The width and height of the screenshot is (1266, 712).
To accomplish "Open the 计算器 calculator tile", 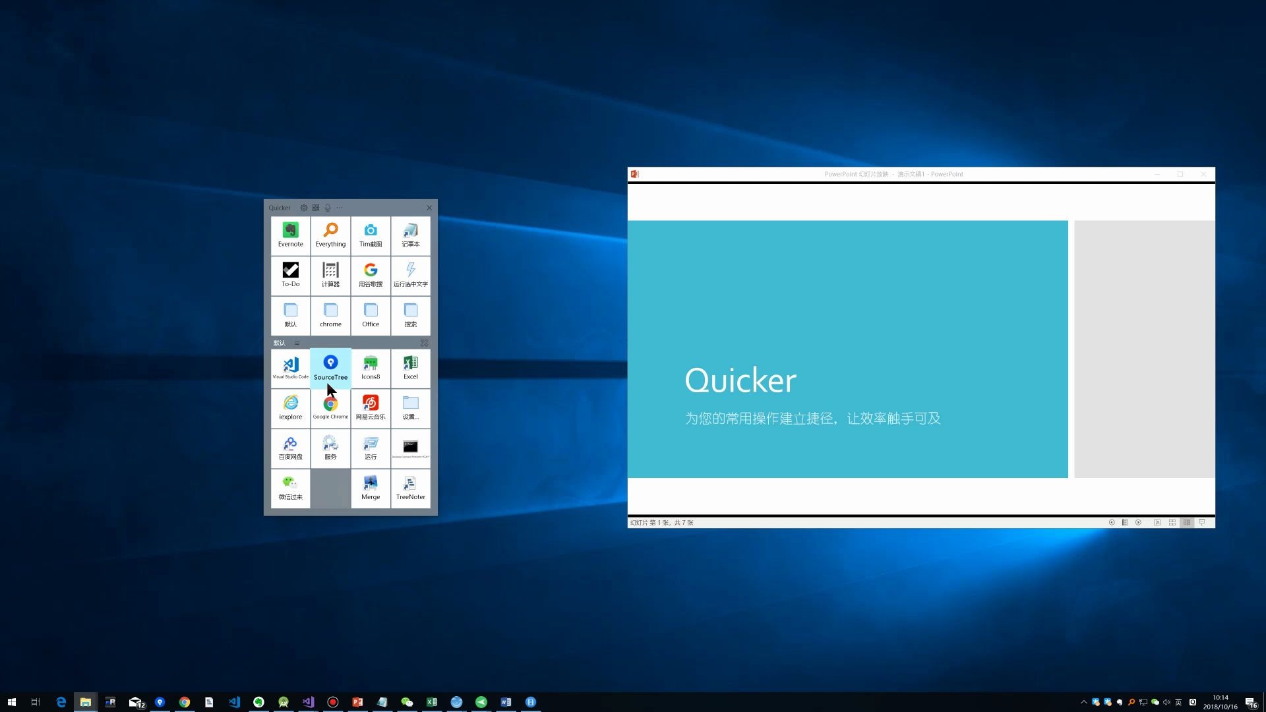I will coord(330,276).
